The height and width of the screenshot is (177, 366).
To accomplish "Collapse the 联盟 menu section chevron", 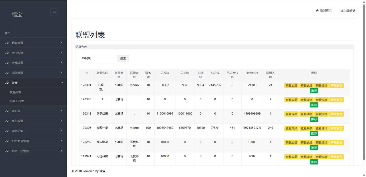I will [61, 83].
